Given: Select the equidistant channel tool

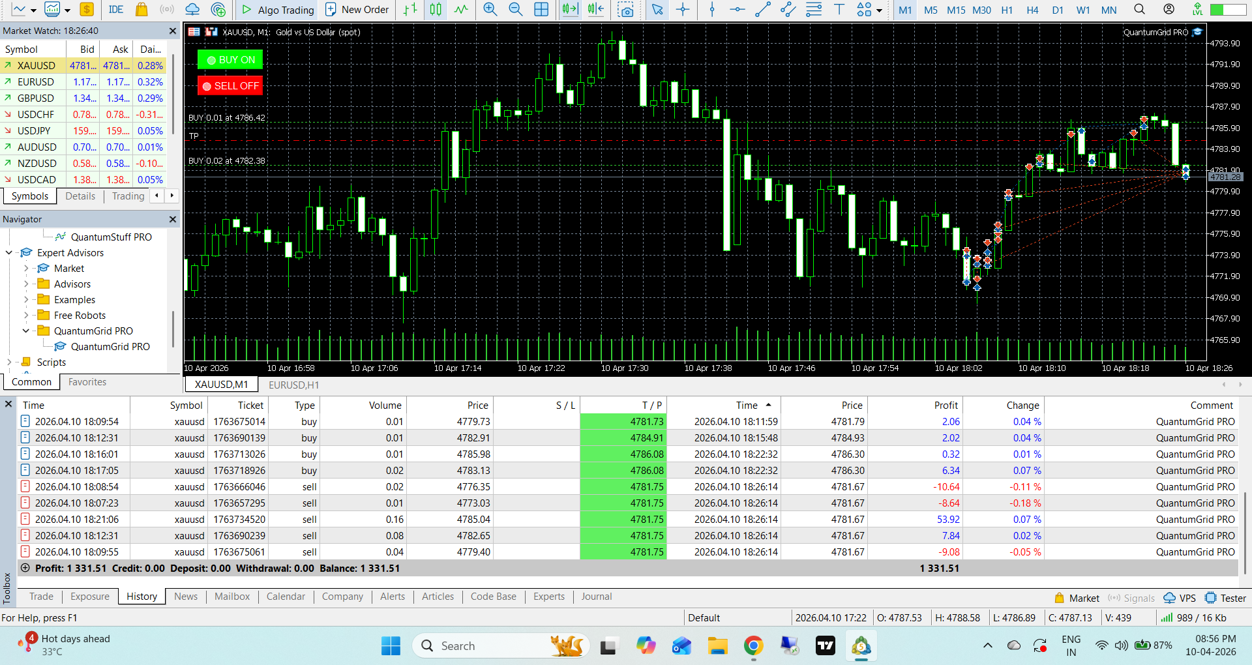Looking at the screenshot, I should click(x=788, y=9).
